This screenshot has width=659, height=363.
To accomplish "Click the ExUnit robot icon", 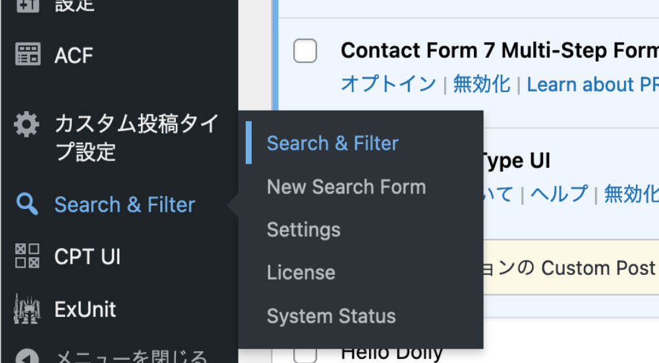I will (27, 309).
